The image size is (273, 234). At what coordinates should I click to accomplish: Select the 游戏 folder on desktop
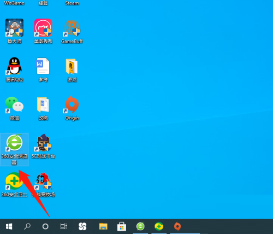click(x=72, y=70)
